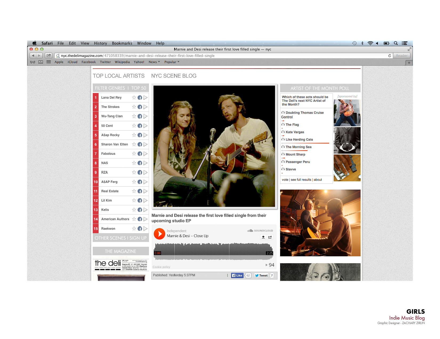The width and height of the screenshot is (440, 339).
Task: Share the SoundCloud track
Action: (270, 237)
